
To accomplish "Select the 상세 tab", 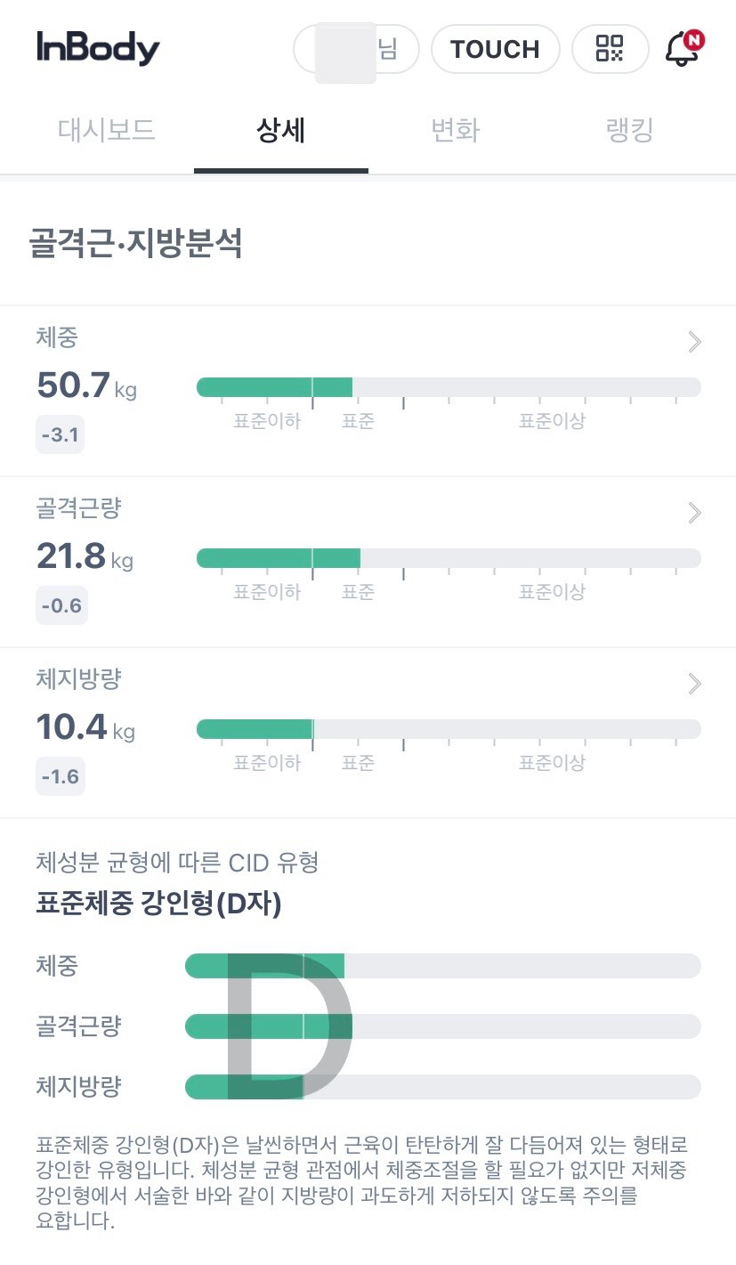I will point(280,131).
